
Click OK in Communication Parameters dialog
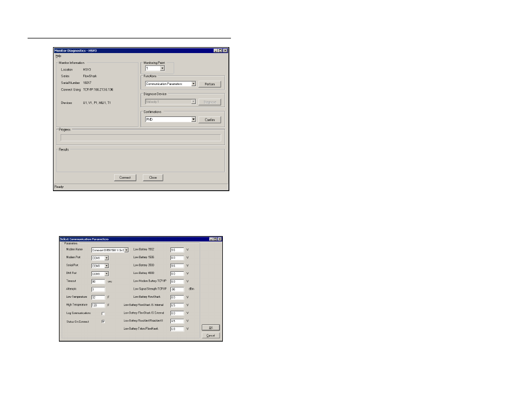pos(210,328)
